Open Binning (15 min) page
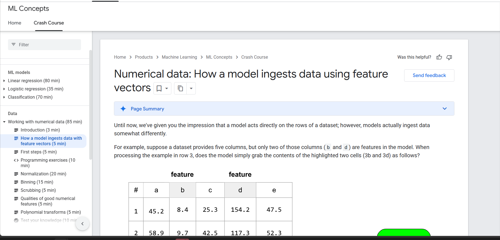500x240 pixels. [37, 182]
